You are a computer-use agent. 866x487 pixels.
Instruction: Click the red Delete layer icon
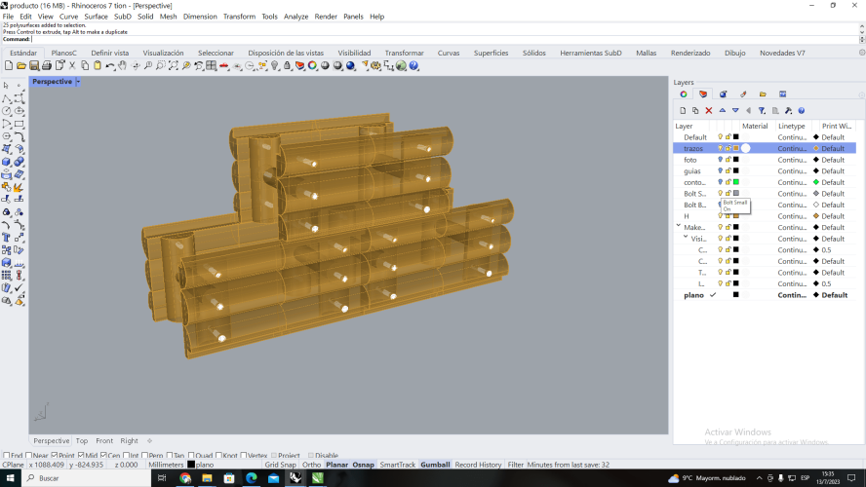click(709, 110)
